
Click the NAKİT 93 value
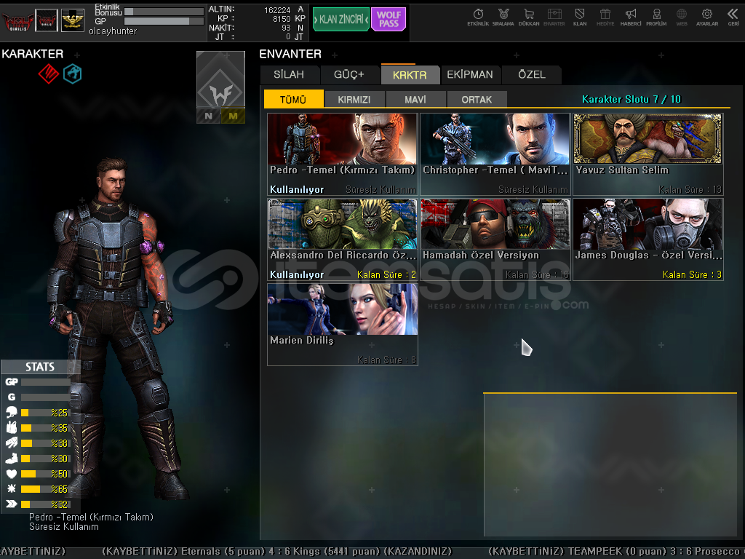click(285, 28)
